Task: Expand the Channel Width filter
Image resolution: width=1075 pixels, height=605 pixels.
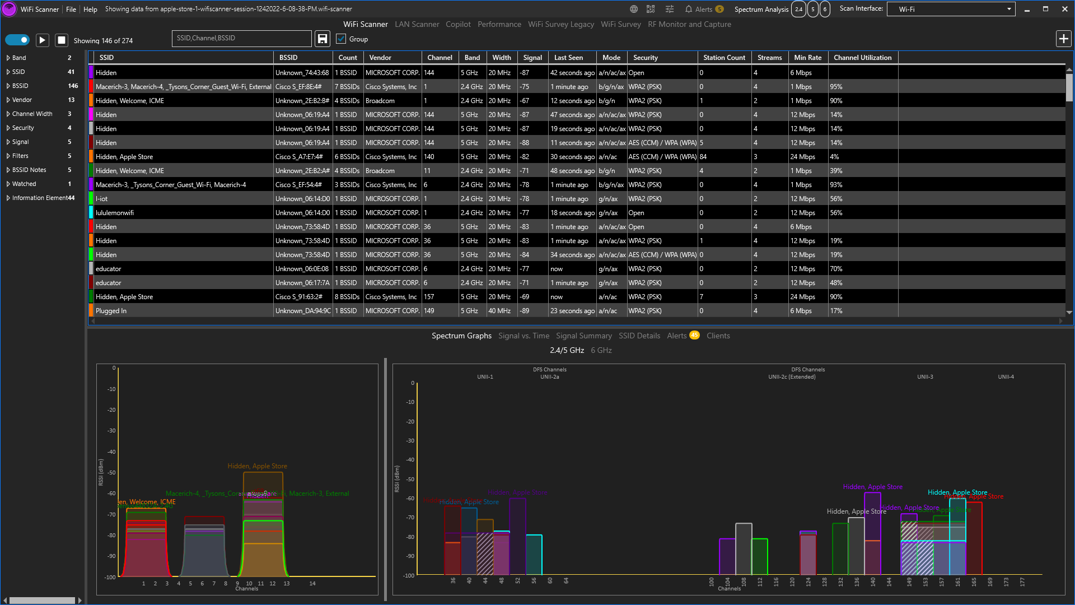Action: (8, 114)
